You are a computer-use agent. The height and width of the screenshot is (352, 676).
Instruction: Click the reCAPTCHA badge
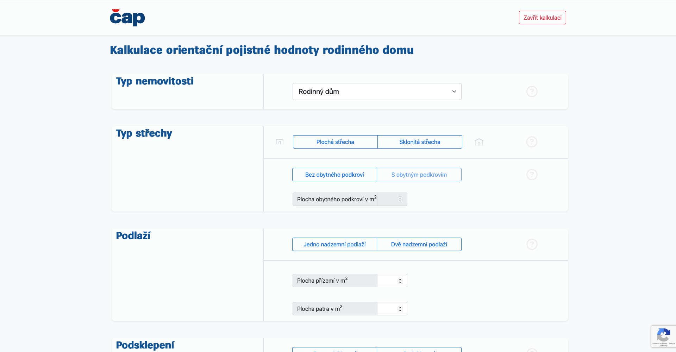[x=663, y=337]
